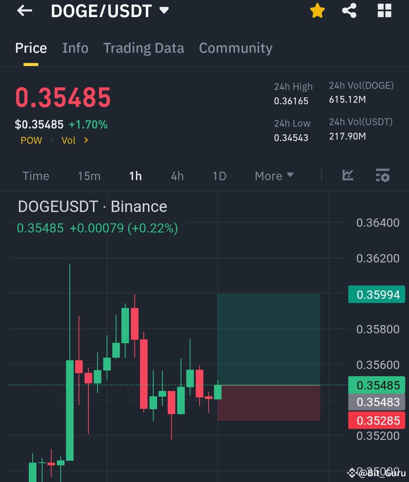
Task: Open chart settings with the gear icon
Action: point(382,175)
